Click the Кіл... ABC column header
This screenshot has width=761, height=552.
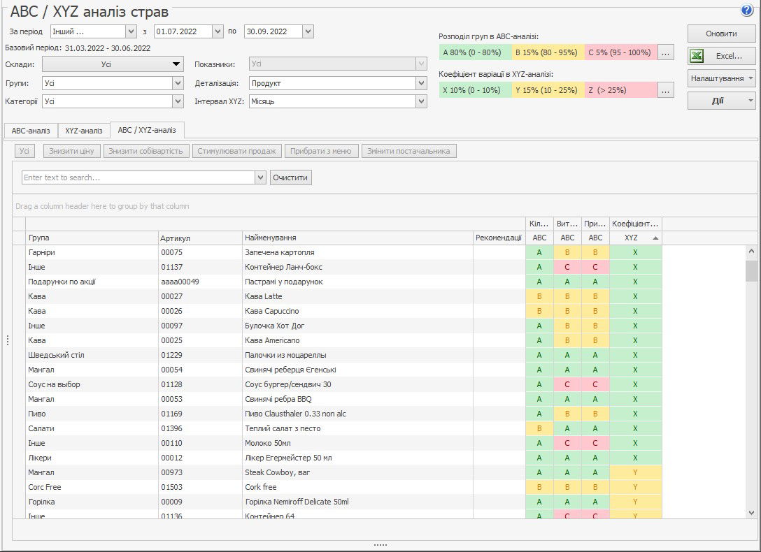point(539,238)
